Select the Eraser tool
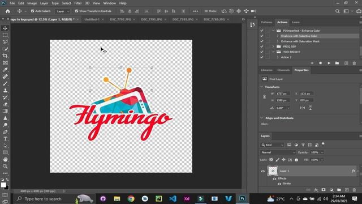This screenshot has height=204, width=362. point(5,104)
